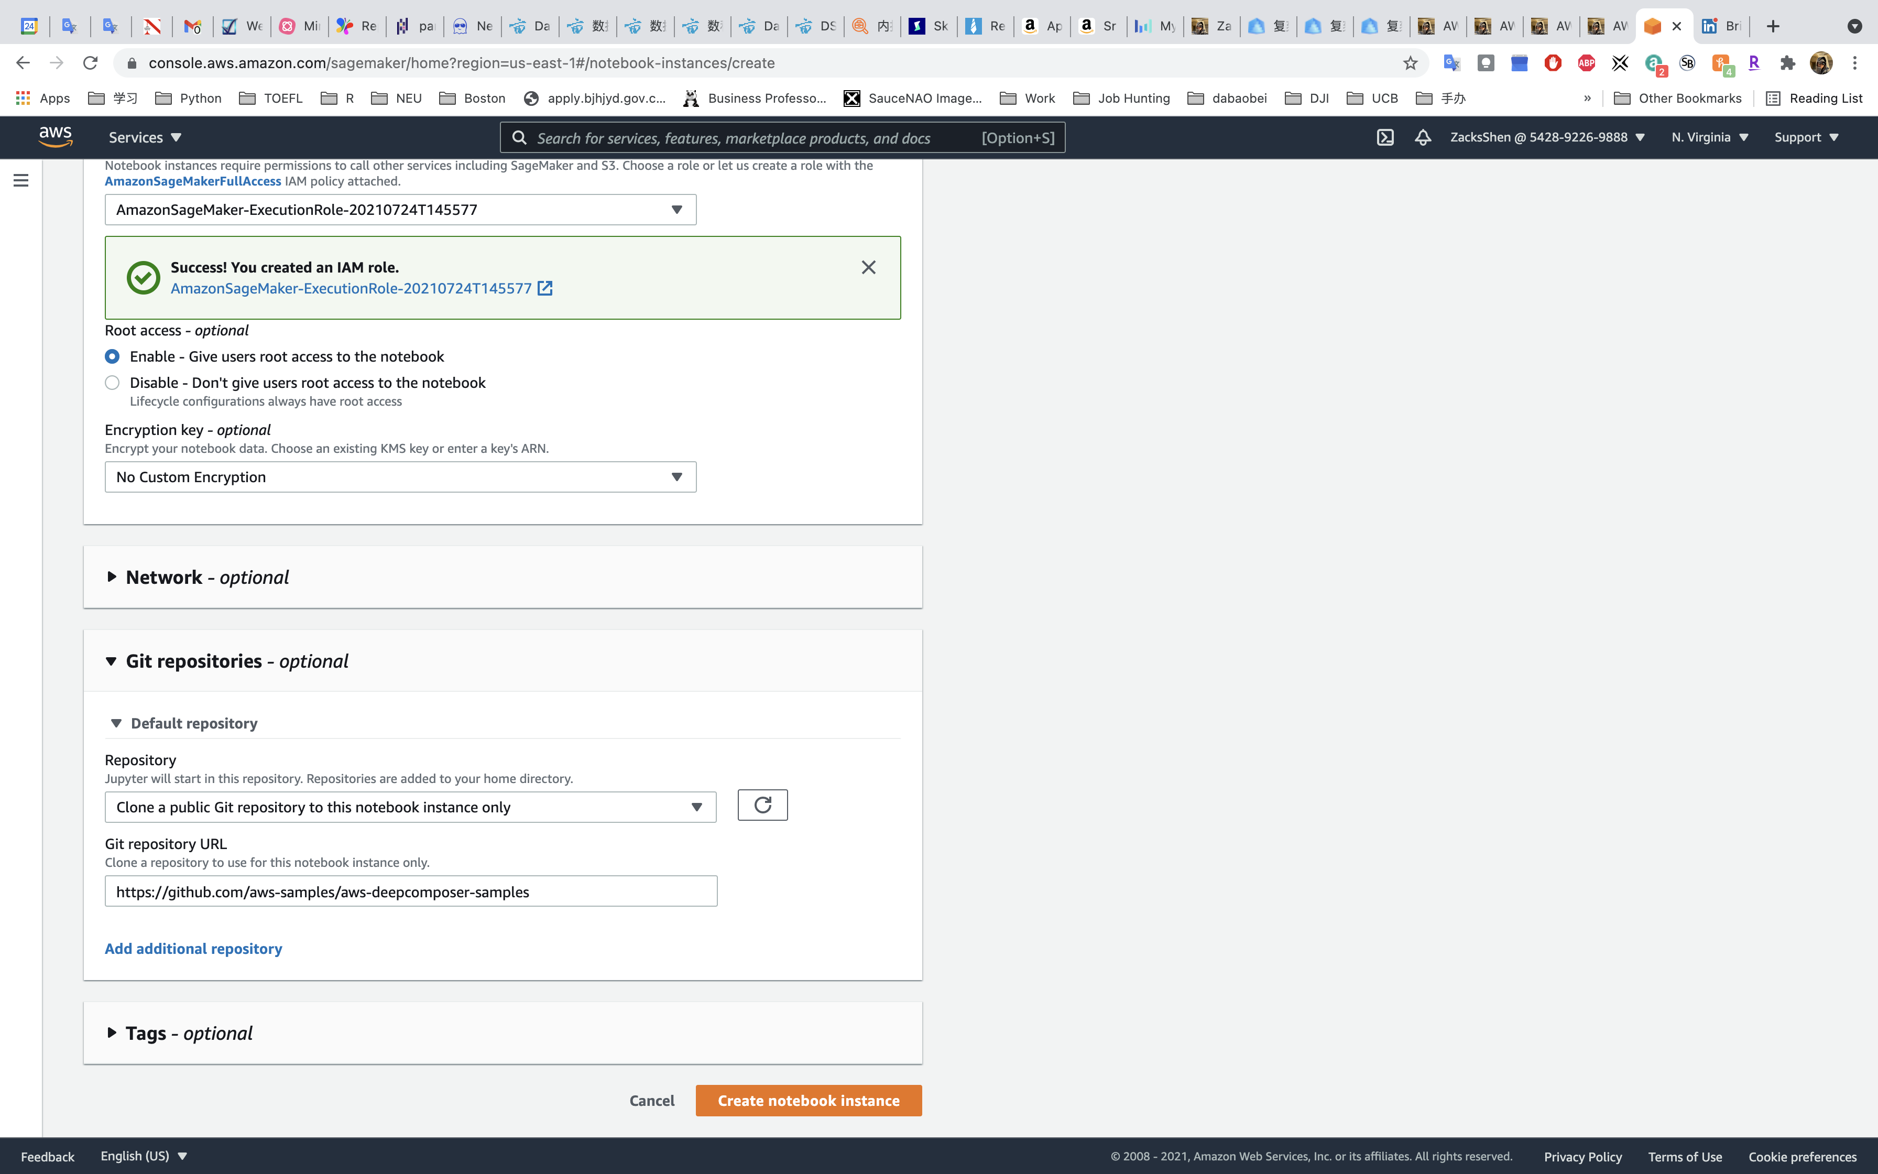Click Create notebook instance button
The image size is (1878, 1174).
point(808,1100)
